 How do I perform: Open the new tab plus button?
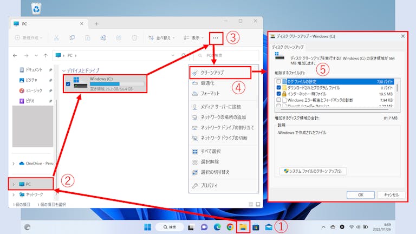(96, 24)
